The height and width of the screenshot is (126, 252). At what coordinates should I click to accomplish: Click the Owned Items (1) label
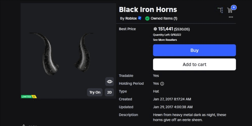(164, 18)
